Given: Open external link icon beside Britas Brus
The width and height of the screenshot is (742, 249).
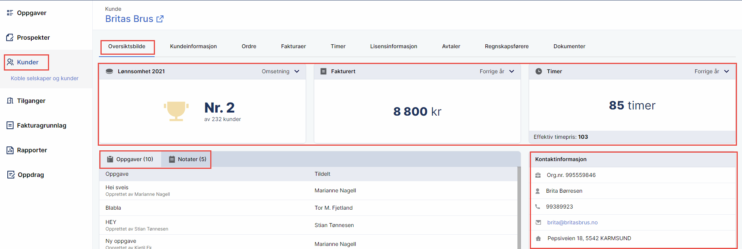Looking at the screenshot, I should pyautogui.click(x=160, y=19).
